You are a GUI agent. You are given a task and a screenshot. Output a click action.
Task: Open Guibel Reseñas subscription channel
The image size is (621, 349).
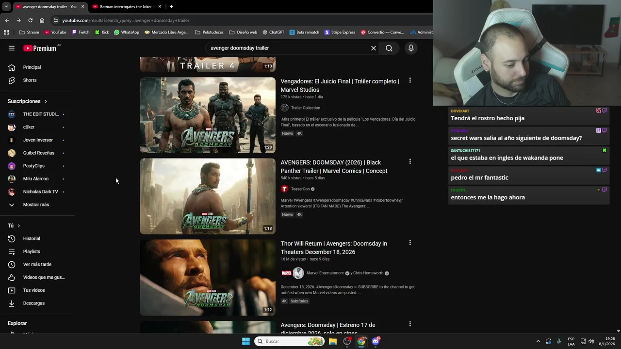(x=37, y=153)
